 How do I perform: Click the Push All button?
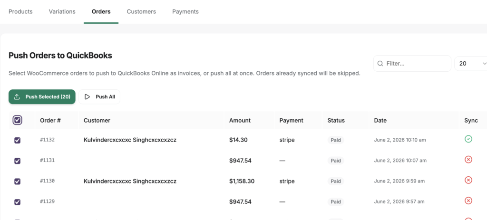(x=99, y=97)
